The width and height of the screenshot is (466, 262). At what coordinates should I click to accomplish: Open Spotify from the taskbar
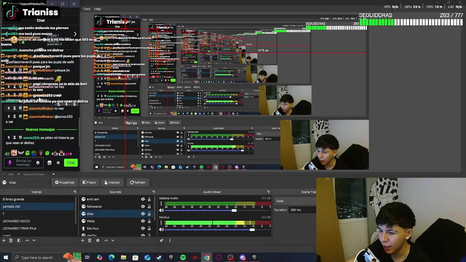(x=183, y=258)
